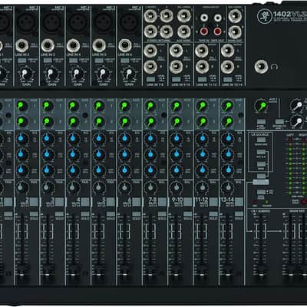Click the headphone output jack

(261, 67)
